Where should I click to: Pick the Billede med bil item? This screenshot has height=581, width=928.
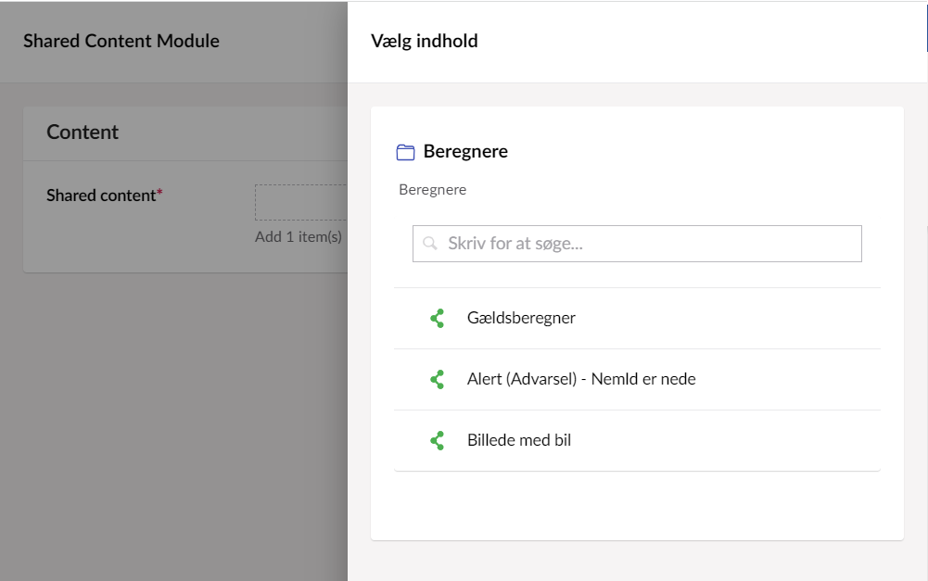(519, 440)
